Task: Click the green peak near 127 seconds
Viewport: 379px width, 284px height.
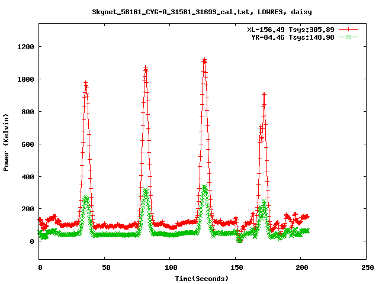Action: [x=204, y=188]
